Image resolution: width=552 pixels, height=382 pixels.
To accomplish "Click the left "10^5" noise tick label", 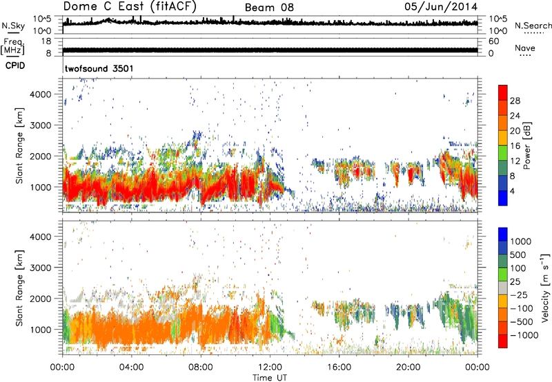I will [42, 19].
